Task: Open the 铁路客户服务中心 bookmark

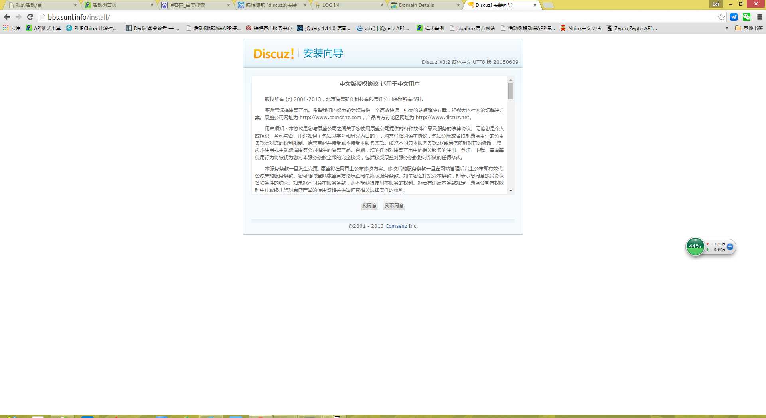Action: pyautogui.click(x=269, y=28)
